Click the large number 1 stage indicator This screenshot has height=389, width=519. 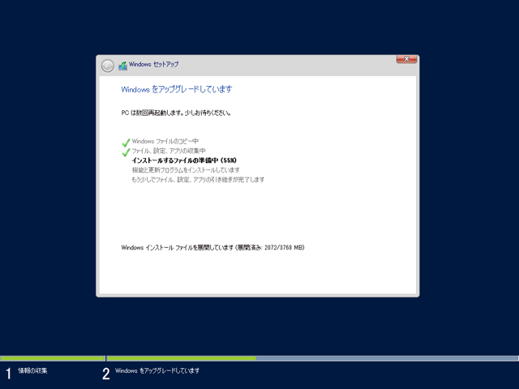coord(9,374)
